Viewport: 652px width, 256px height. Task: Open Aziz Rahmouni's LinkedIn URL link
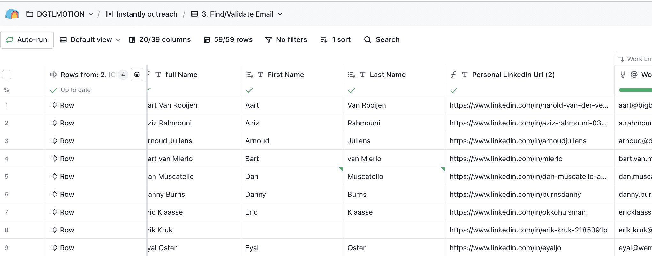(x=528, y=123)
